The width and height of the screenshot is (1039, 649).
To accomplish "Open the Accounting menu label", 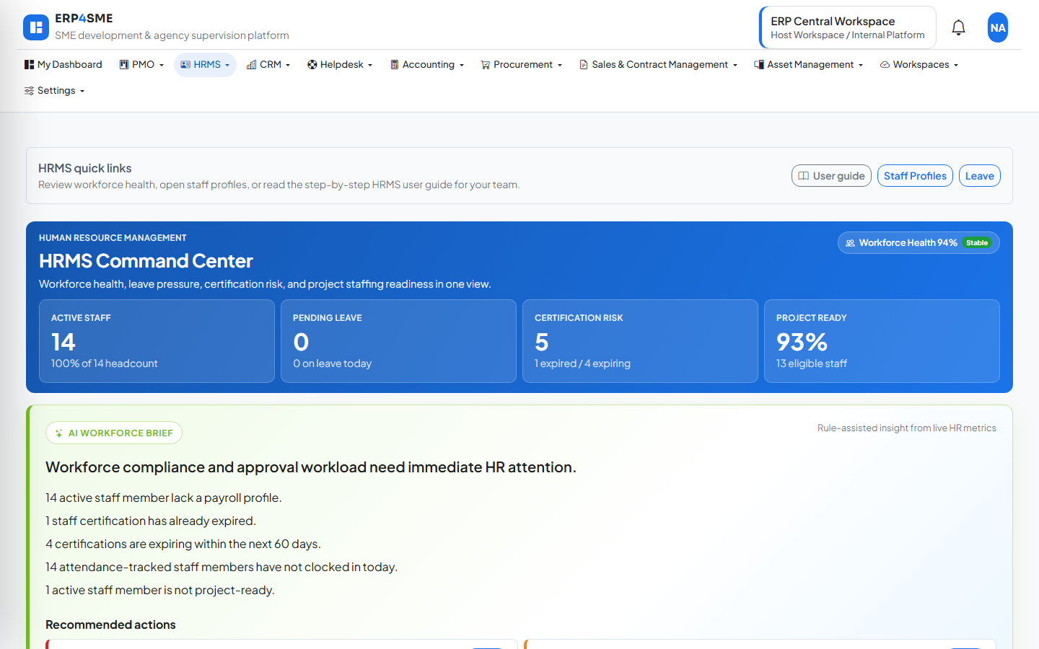I will (429, 64).
